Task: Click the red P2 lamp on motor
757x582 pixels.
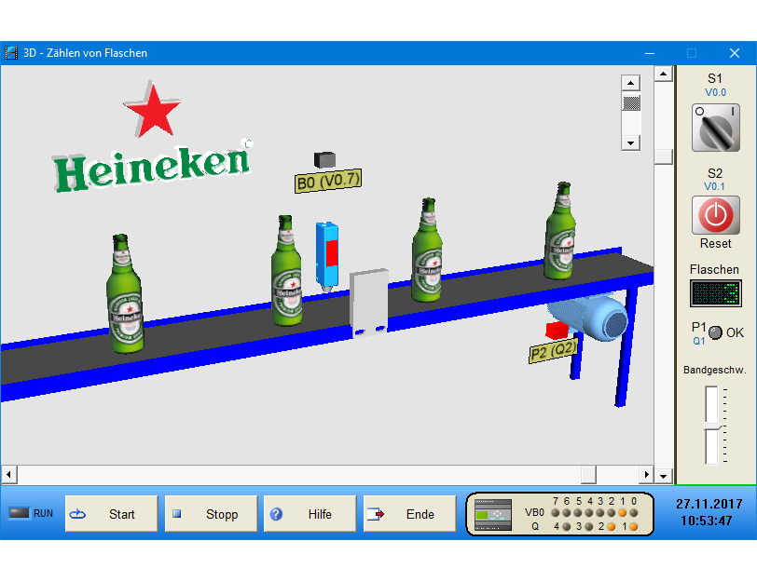Action: 557,331
